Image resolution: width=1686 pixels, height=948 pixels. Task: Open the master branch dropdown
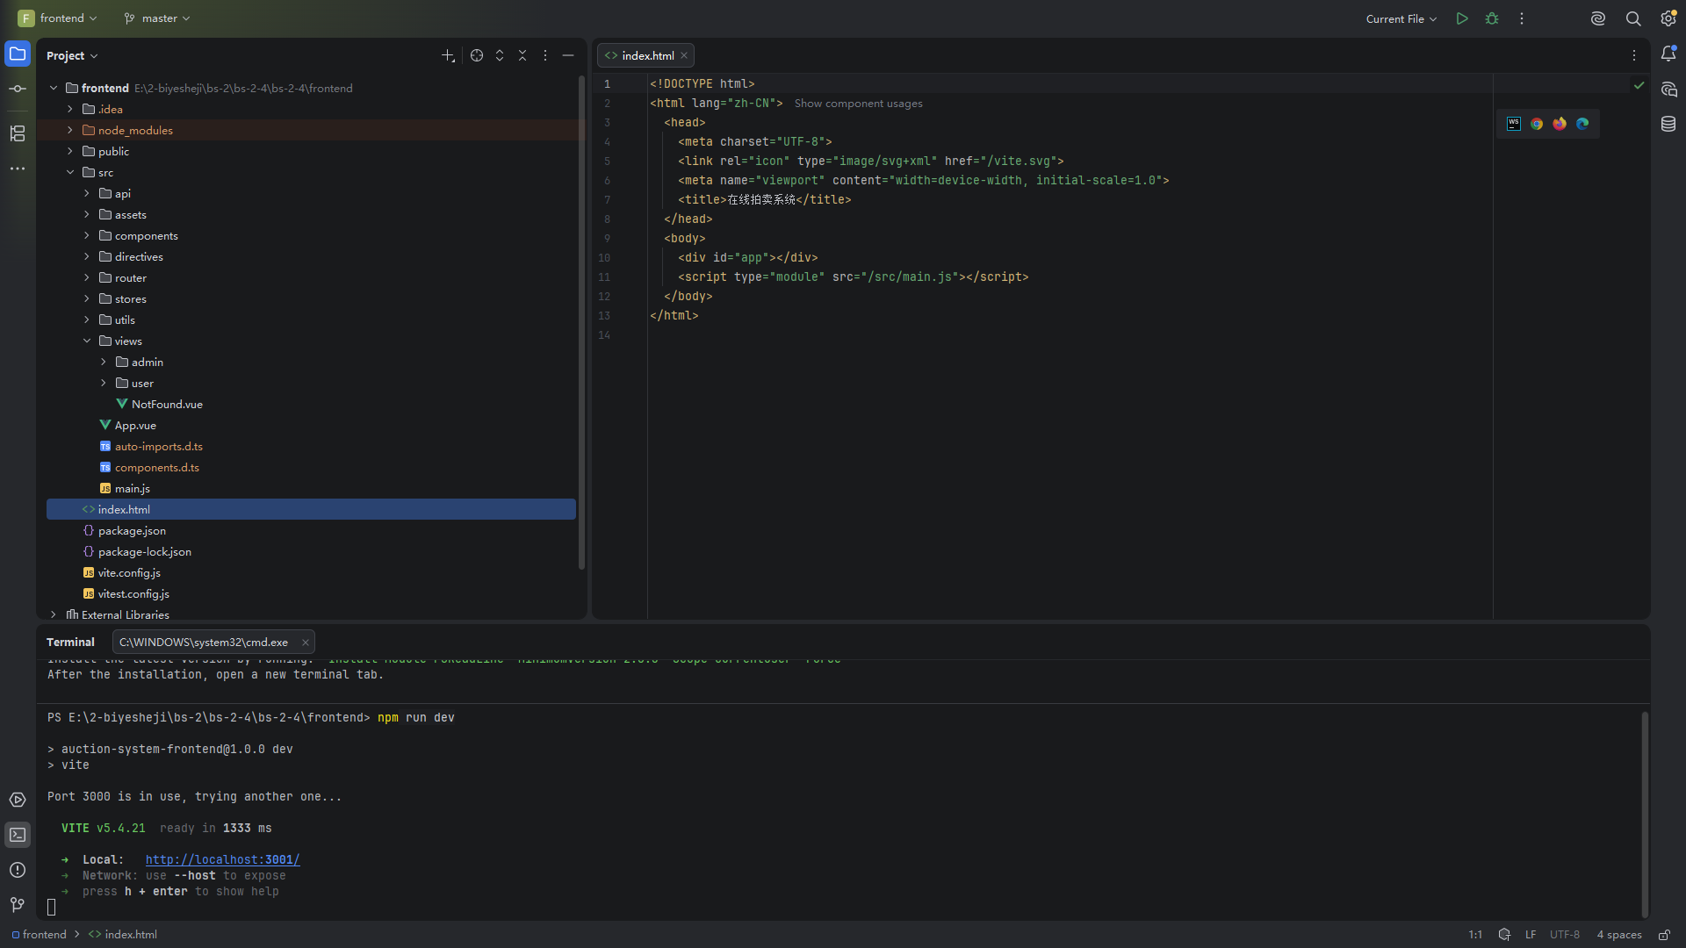pyautogui.click(x=157, y=18)
